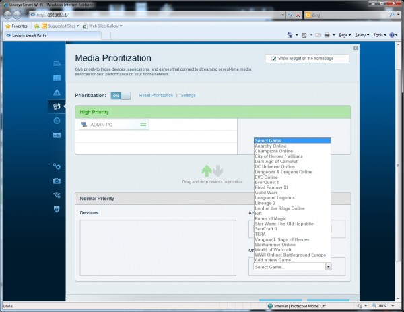Select ADMIN-PC high priority device
This screenshot has width=404, height=312.
(114, 125)
